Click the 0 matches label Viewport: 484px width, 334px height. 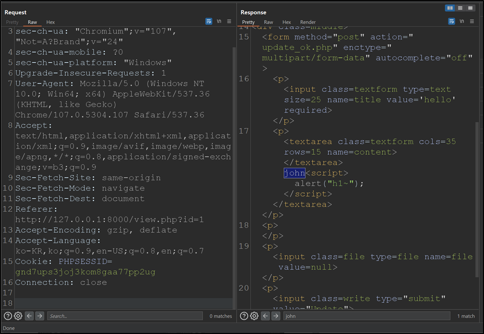pos(221,316)
